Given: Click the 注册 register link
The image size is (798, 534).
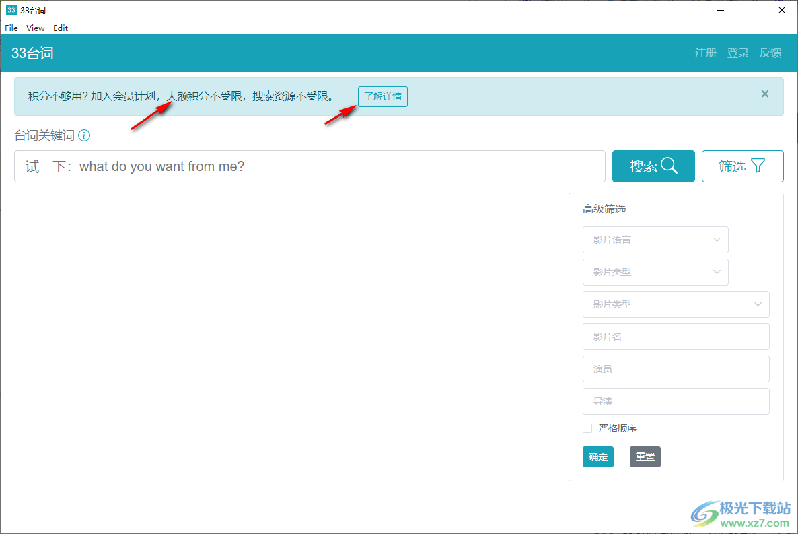Looking at the screenshot, I should pos(705,53).
